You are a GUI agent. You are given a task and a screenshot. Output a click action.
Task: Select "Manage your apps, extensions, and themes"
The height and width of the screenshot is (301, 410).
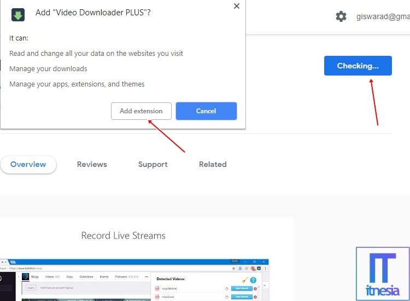point(77,84)
